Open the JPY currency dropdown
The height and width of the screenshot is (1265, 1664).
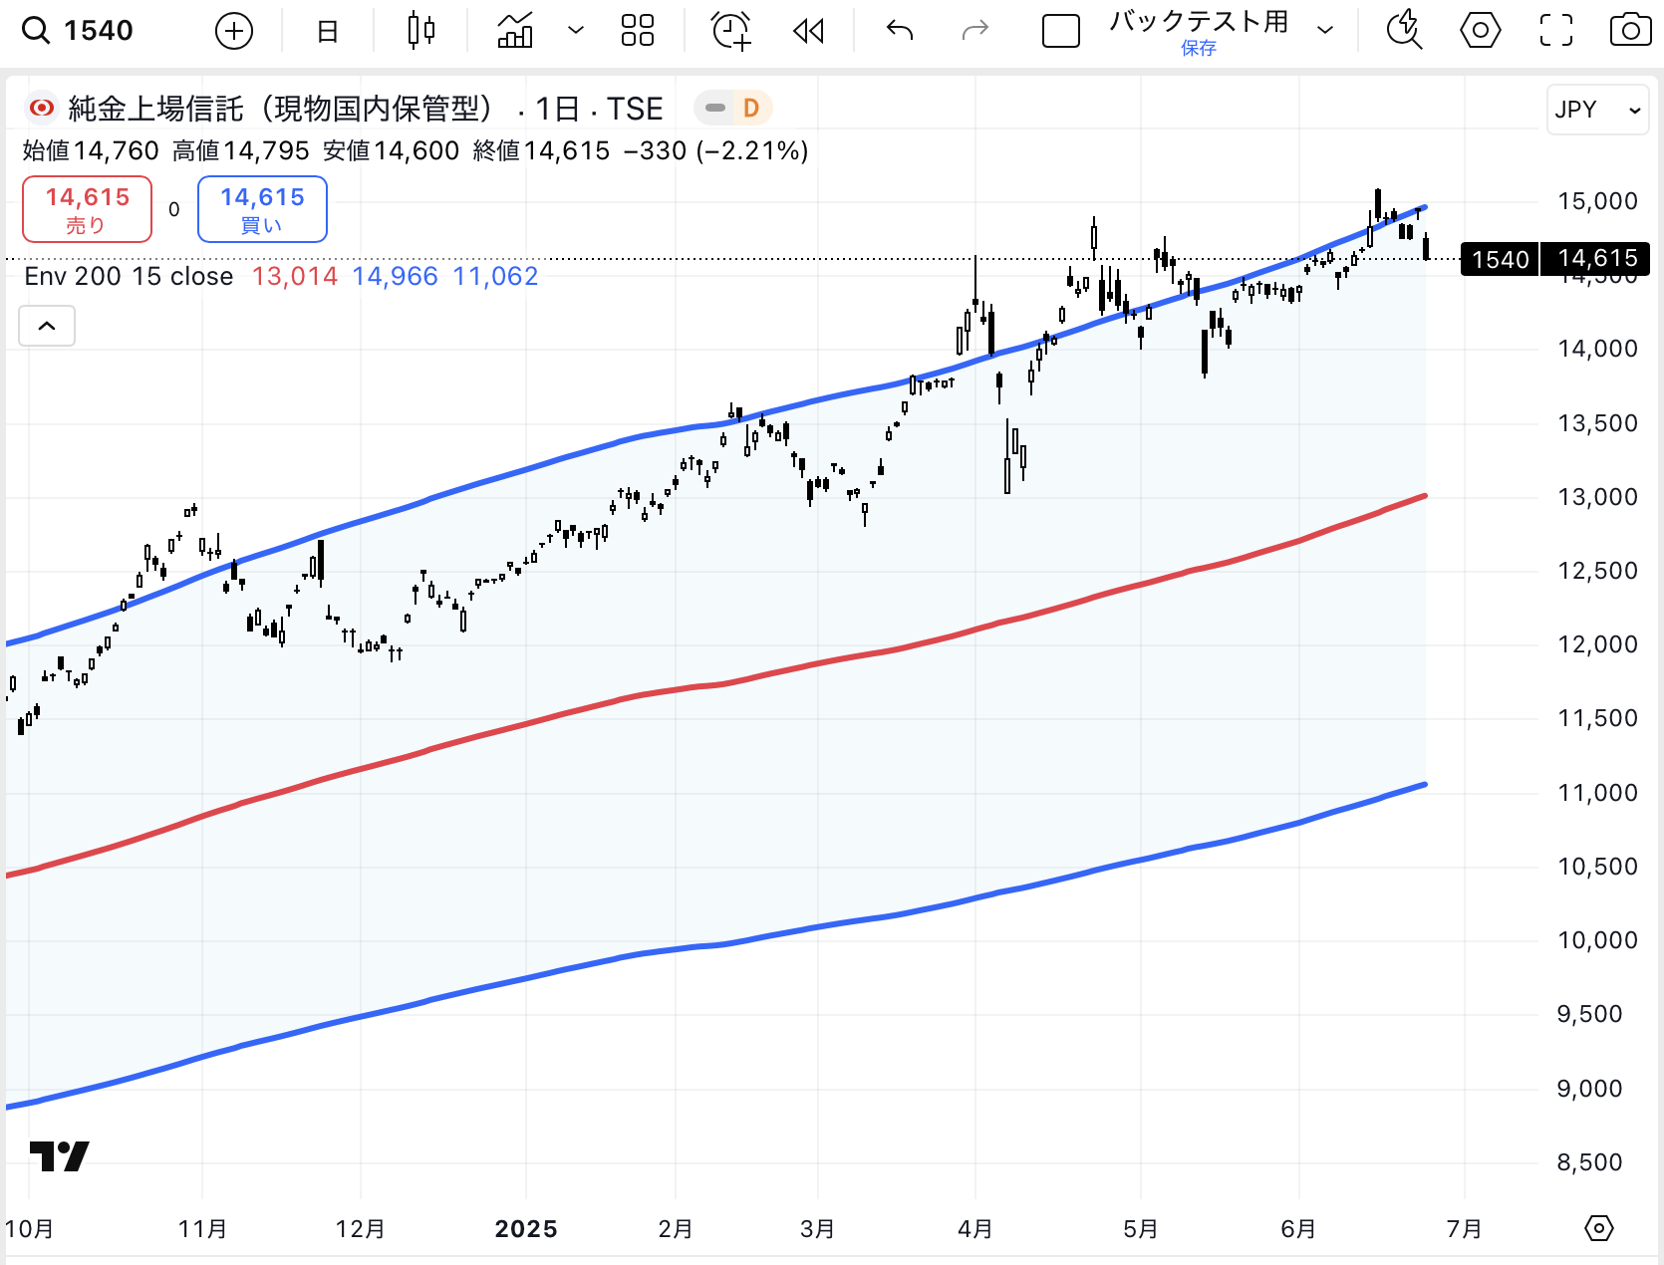pyautogui.click(x=1597, y=110)
